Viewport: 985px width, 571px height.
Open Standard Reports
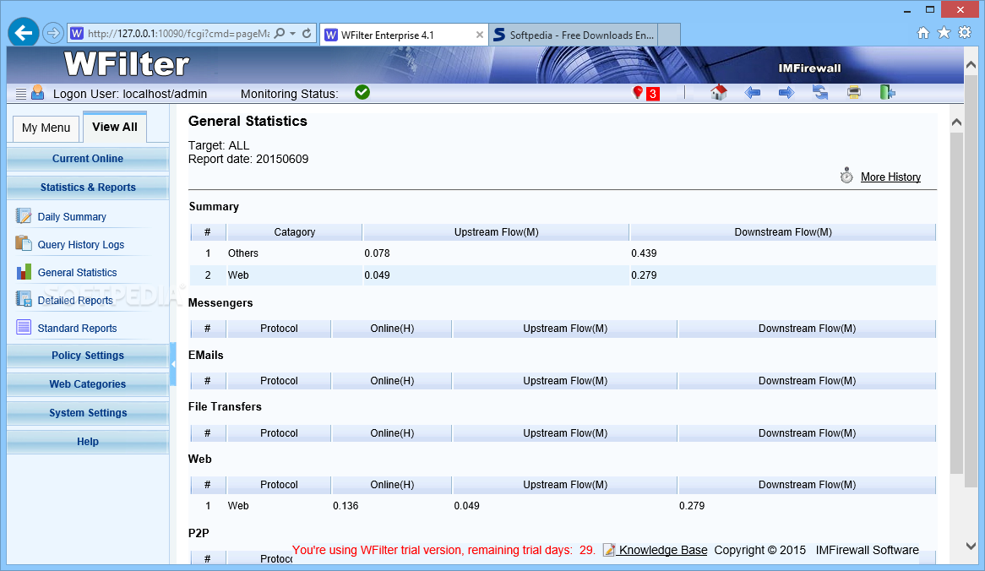pyautogui.click(x=77, y=329)
